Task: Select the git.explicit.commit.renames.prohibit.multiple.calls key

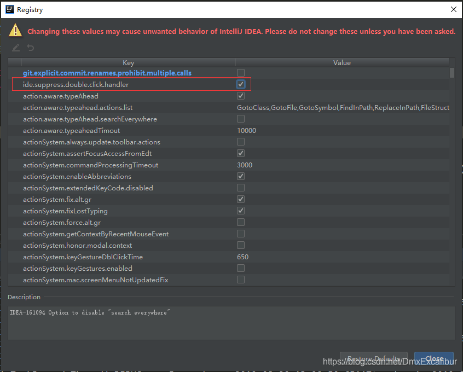Action: [107, 73]
